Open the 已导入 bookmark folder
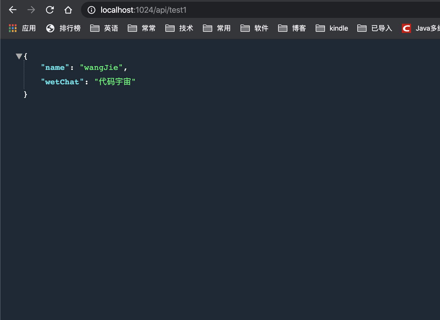 [375, 28]
